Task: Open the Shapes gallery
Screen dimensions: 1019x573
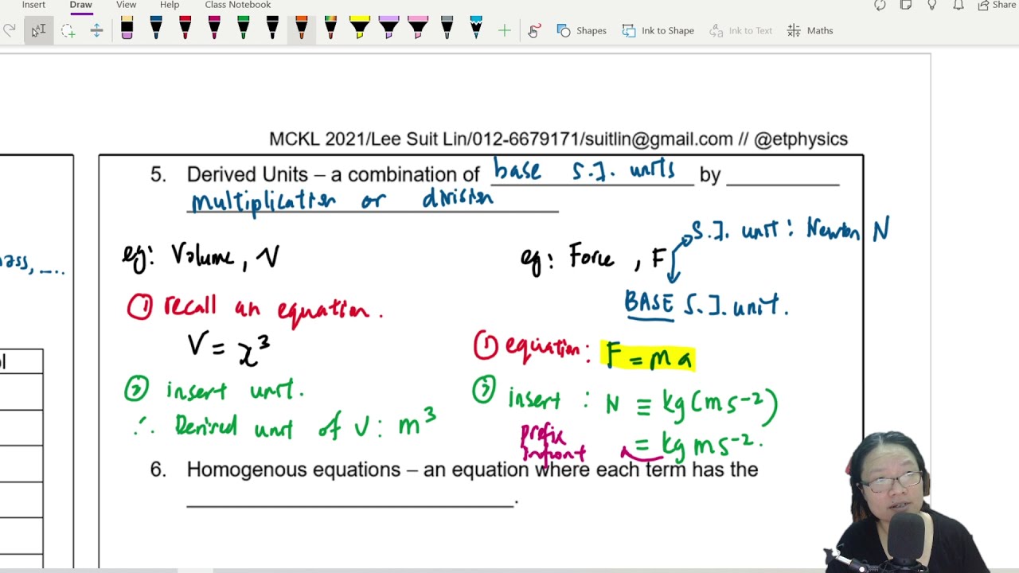Action: click(582, 30)
